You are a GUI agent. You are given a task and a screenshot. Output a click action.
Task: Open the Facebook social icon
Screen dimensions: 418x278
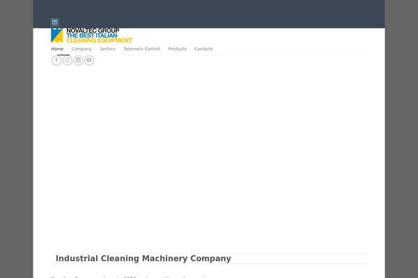pos(56,60)
